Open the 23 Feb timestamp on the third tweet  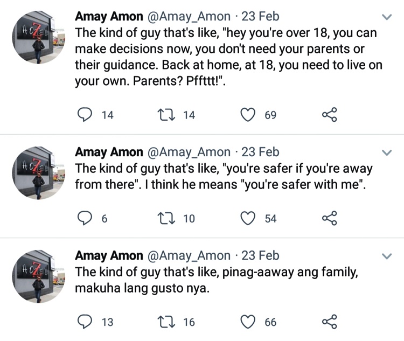tap(261, 255)
